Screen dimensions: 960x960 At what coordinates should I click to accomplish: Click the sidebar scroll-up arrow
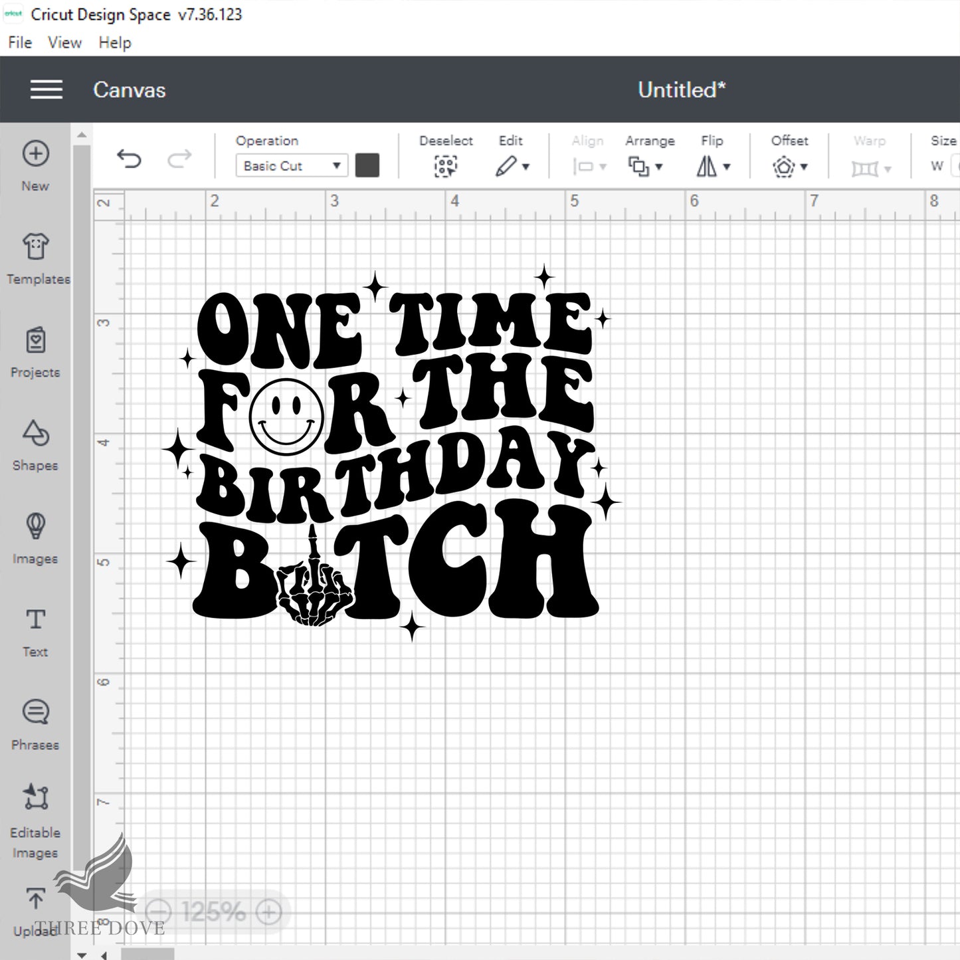coord(82,135)
